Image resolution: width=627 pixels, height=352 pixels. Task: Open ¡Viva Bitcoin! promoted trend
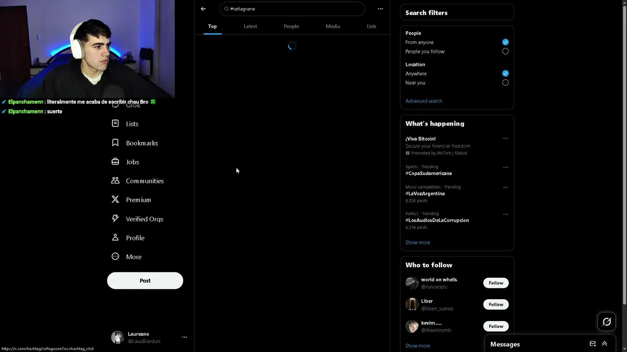(x=420, y=139)
